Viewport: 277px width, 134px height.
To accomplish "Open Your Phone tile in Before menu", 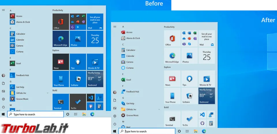I will [61, 79].
